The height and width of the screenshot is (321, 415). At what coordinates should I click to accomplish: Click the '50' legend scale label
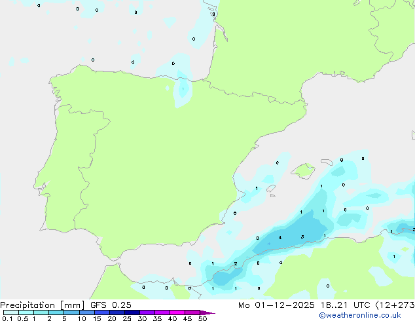coord(203,318)
